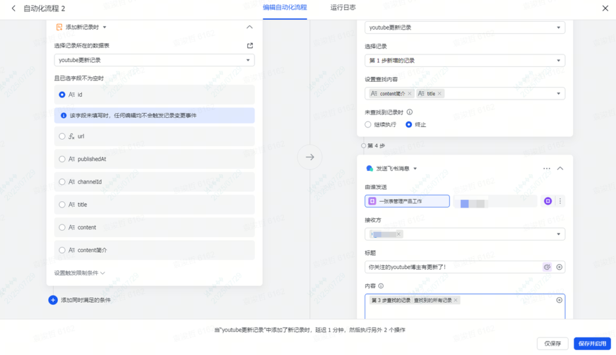
Task: Click the blue plus icon for 添加同时满足的条件
Action: (x=53, y=300)
